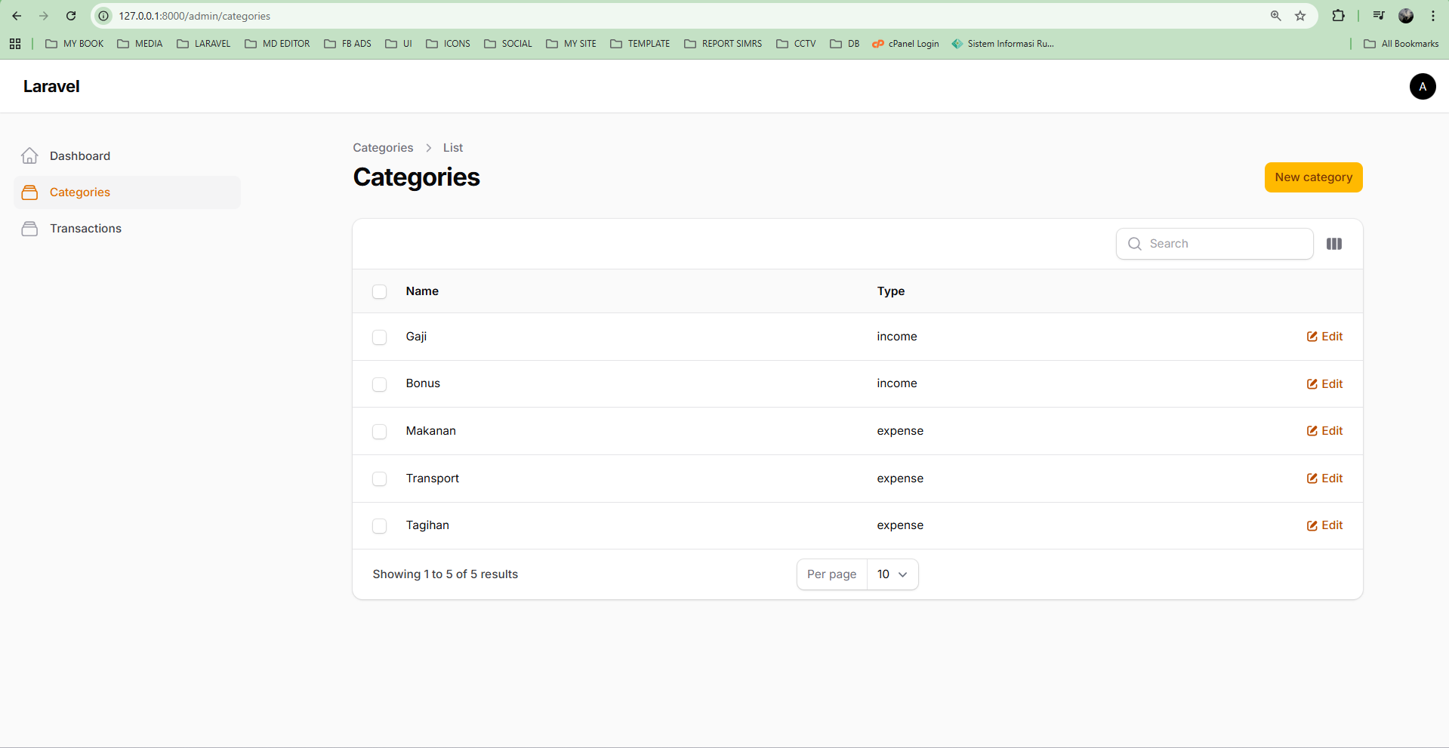
Task: Toggle table columns visibility icon
Action: click(1334, 244)
